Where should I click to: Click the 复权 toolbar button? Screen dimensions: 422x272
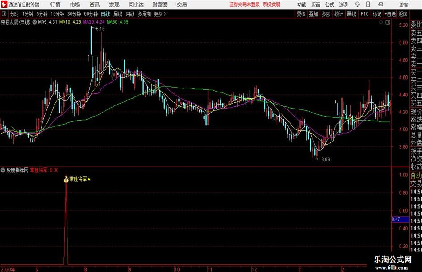301,14
